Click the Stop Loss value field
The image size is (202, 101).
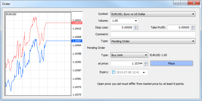[122, 27]
